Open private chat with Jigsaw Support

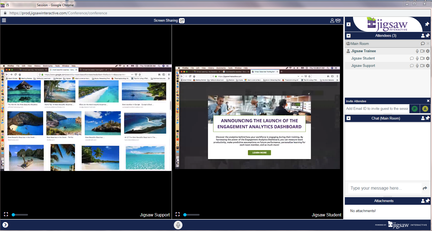point(412,66)
